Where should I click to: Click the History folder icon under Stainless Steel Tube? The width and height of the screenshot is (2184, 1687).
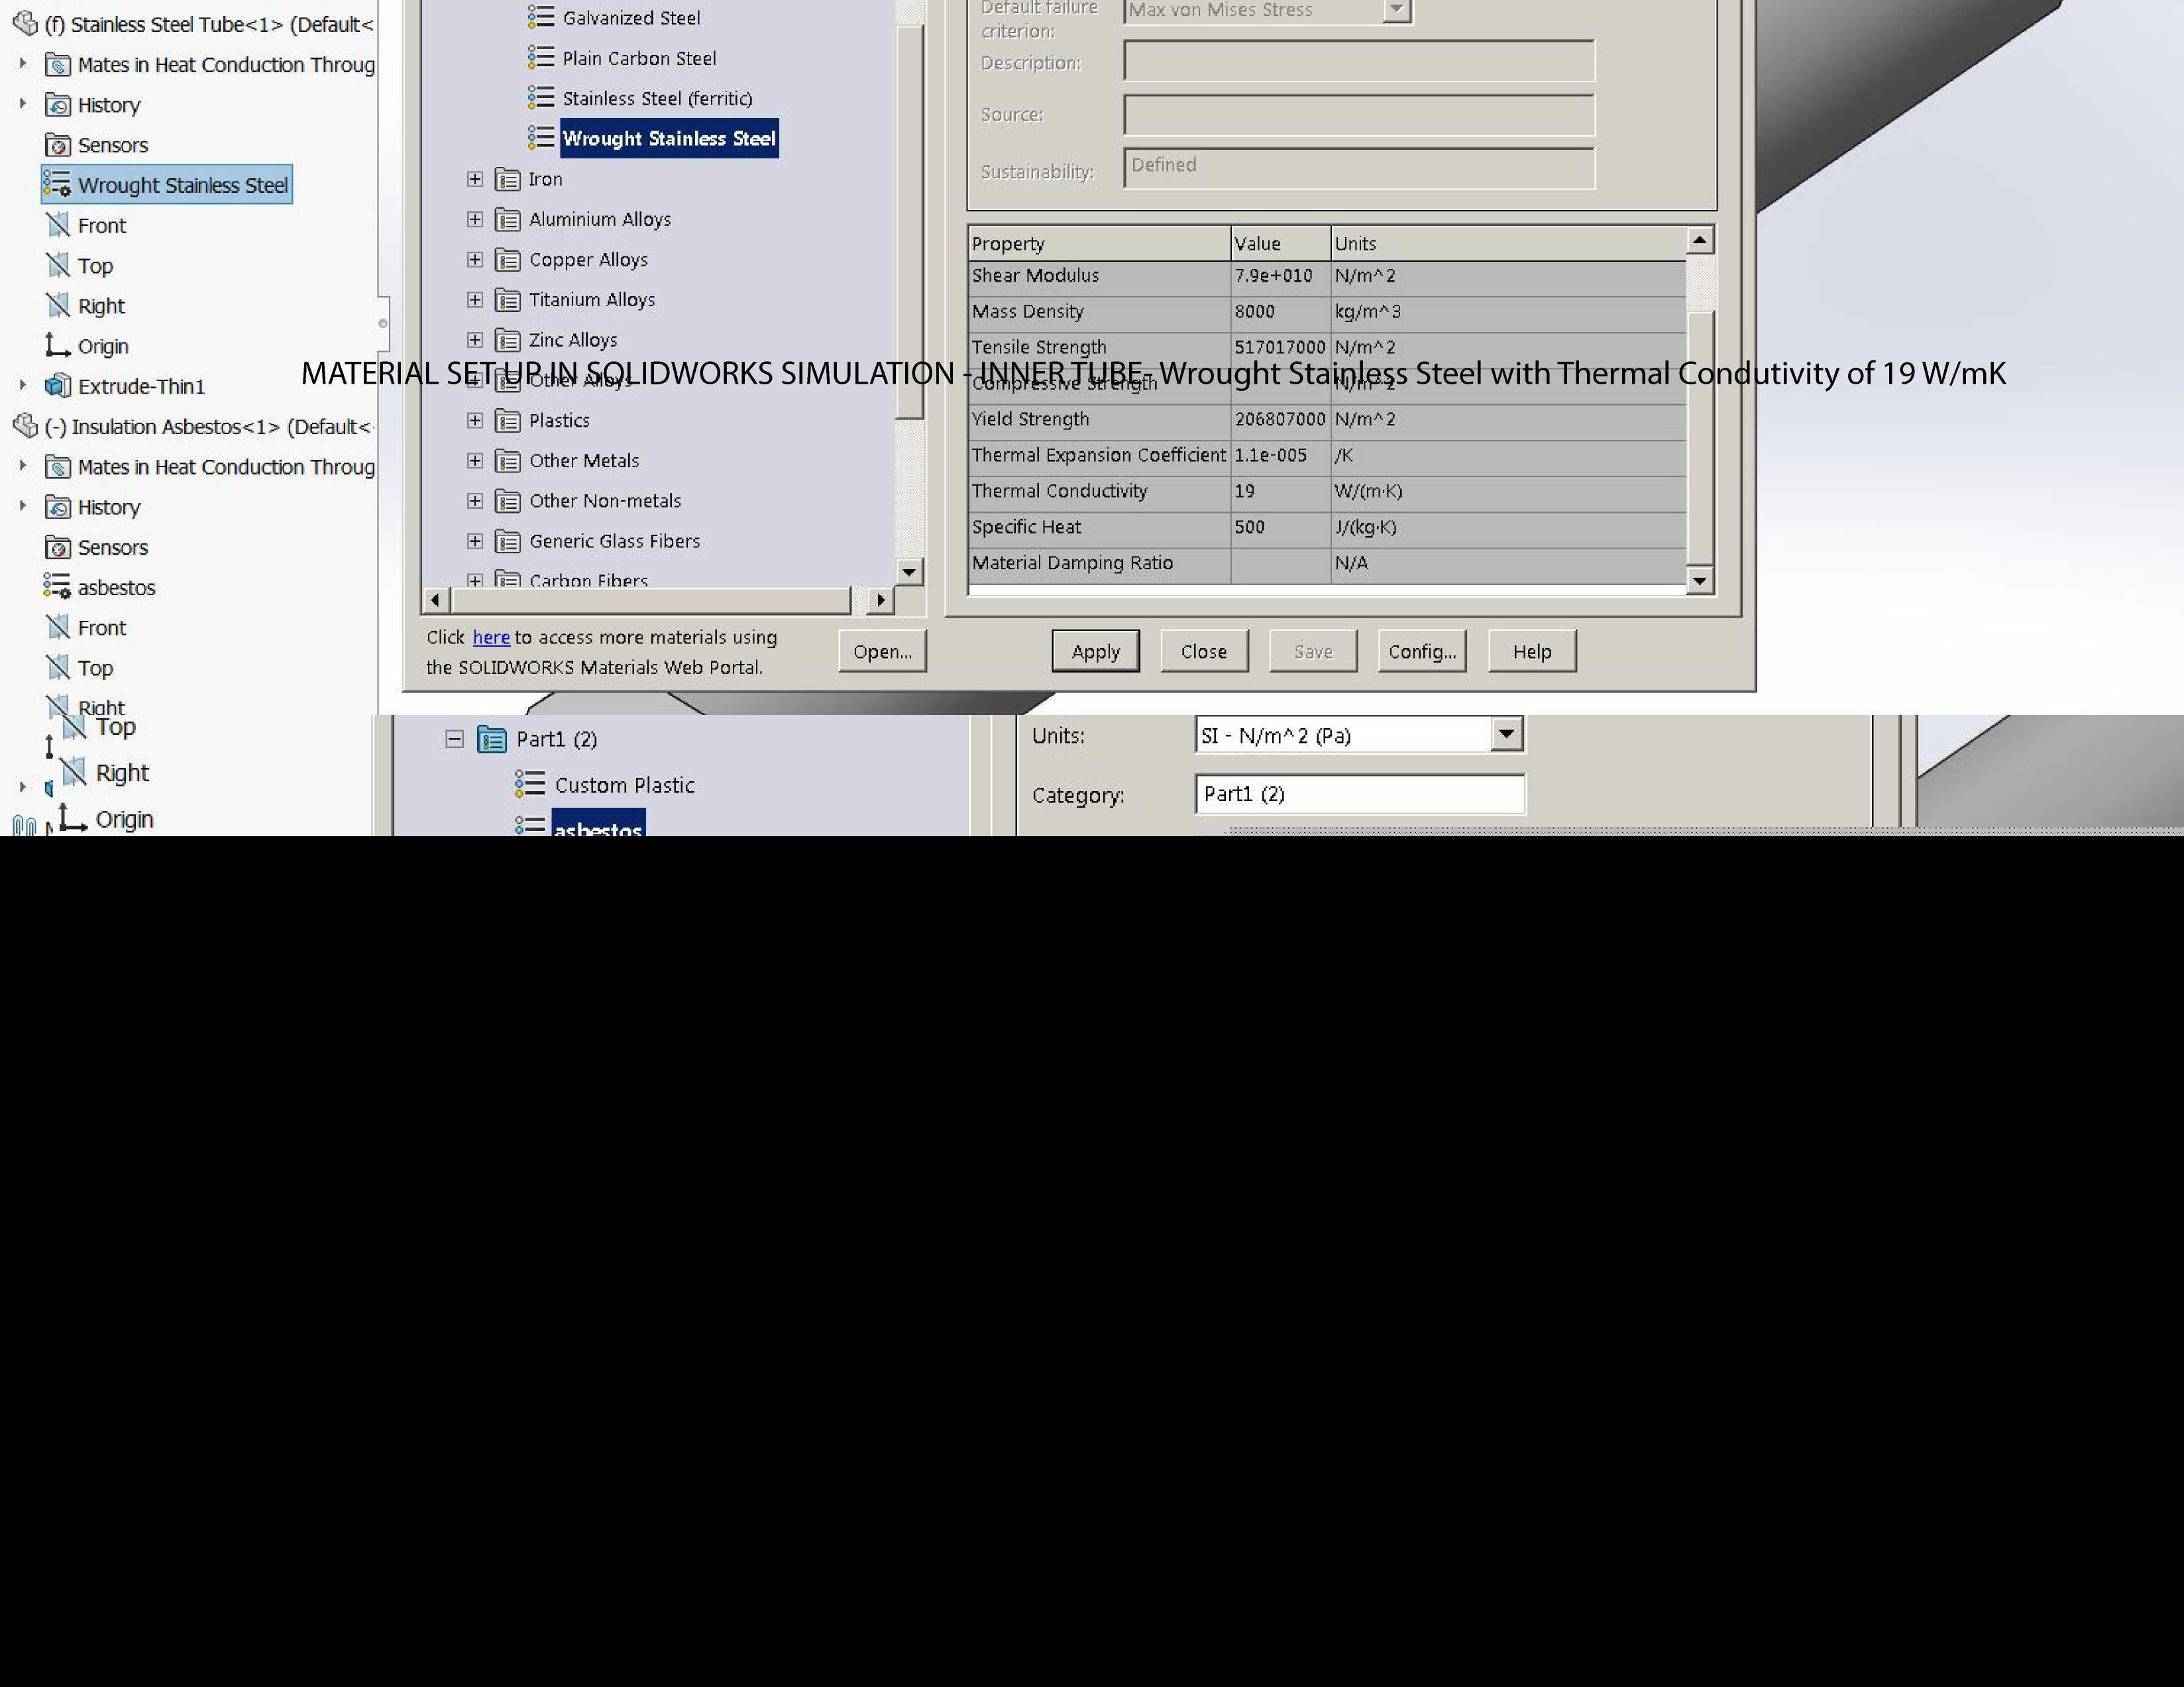point(58,105)
